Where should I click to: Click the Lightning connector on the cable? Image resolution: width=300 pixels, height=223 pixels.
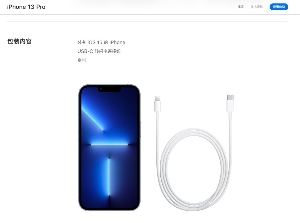tap(157, 103)
